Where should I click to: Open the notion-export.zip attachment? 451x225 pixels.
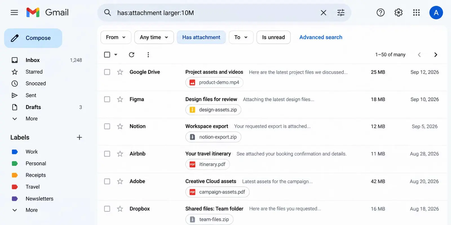click(x=213, y=137)
